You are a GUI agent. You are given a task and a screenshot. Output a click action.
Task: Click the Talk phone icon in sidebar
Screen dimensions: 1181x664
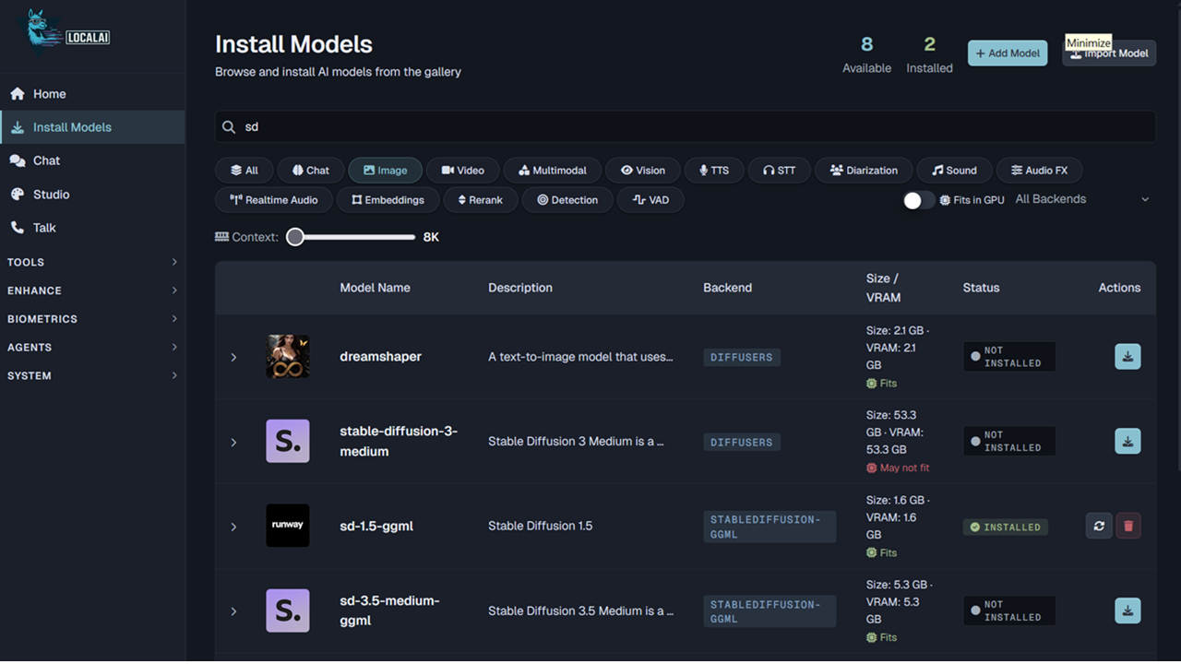tap(17, 228)
